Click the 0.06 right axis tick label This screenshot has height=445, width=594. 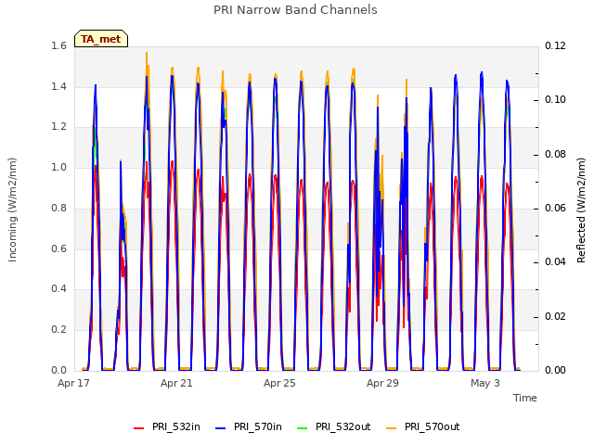pos(555,208)
